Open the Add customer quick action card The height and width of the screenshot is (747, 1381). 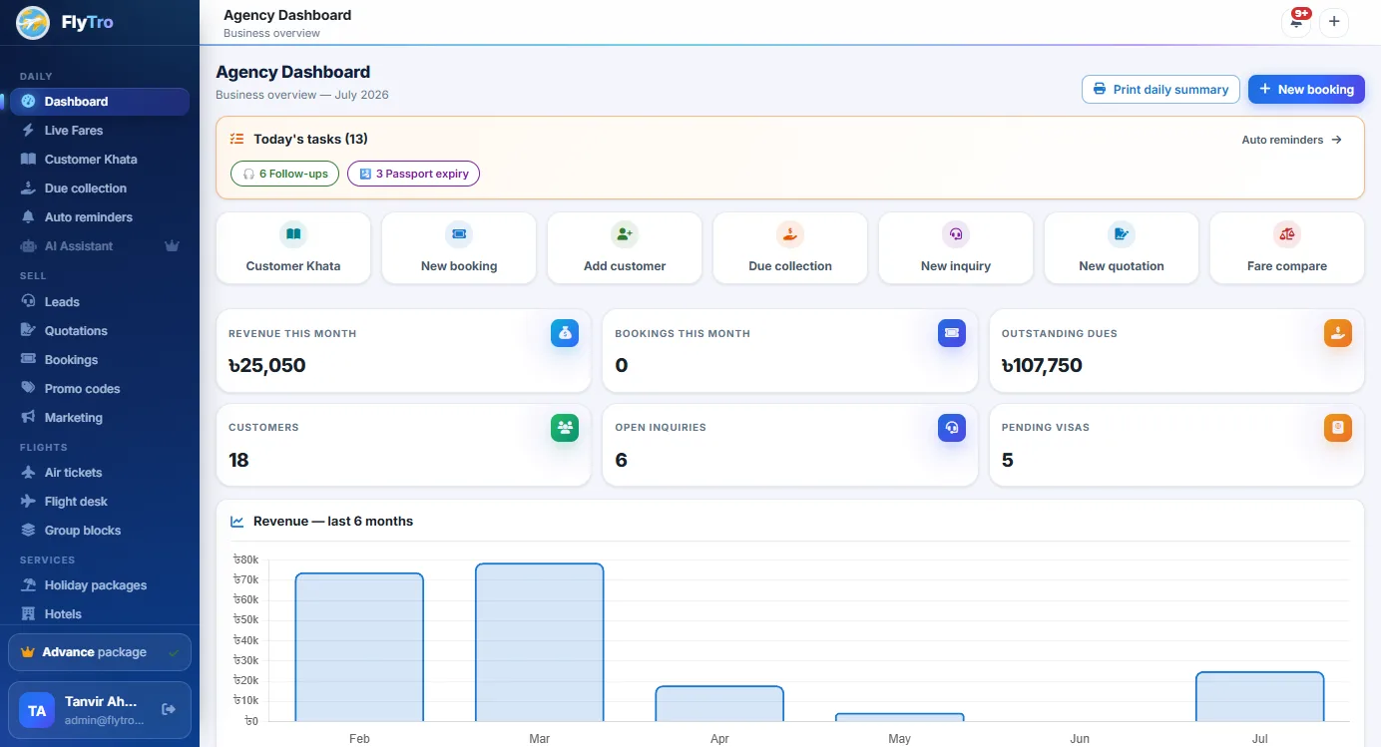(x=625, y=247)
